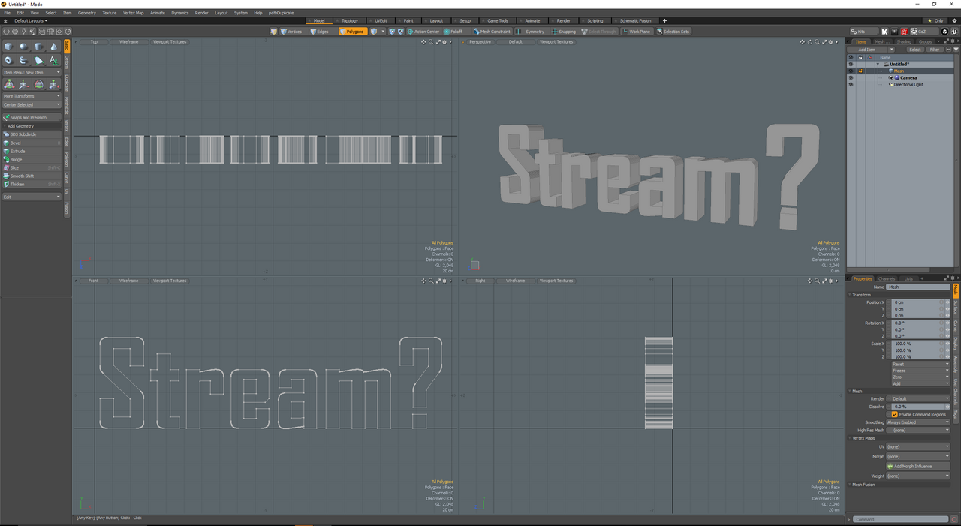Click the Bridge tool
The width and height of the screenshot is (961, 526).
(x=32, y=159)
